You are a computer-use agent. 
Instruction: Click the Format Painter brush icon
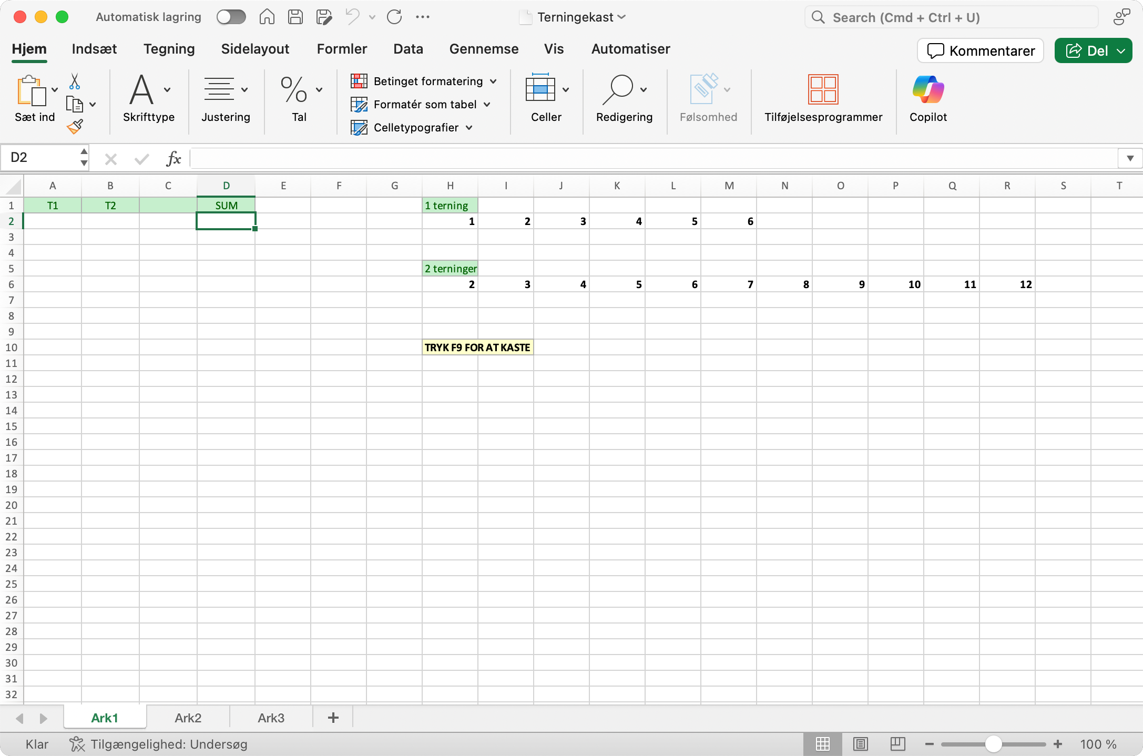[75, 127]
